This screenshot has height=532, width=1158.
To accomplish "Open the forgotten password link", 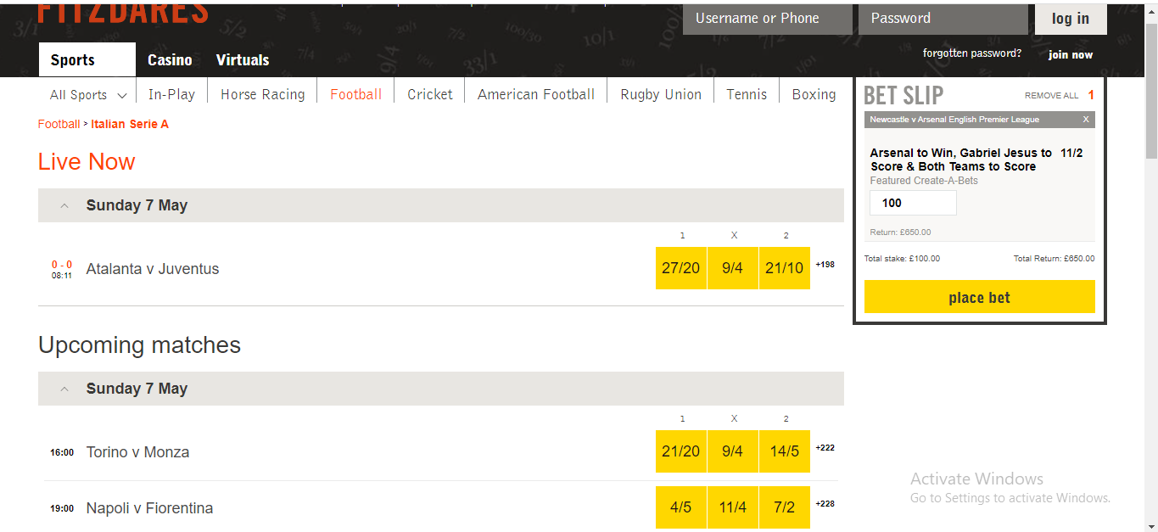I will 972,53.
